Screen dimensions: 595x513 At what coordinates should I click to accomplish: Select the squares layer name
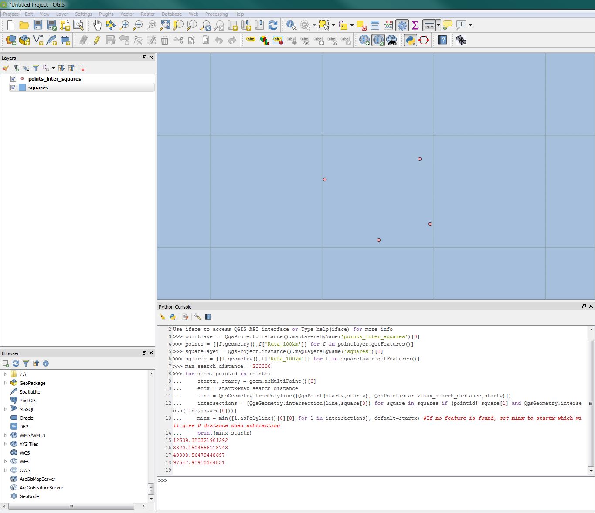click(x=38, y=88)
